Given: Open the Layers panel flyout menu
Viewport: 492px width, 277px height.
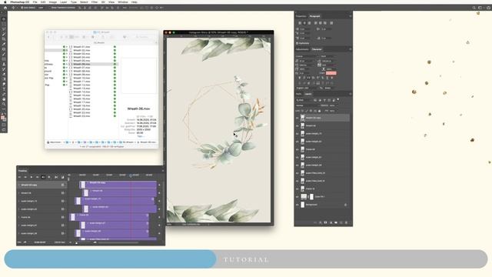Looking at the screenshot, I should tap(351, 94).
